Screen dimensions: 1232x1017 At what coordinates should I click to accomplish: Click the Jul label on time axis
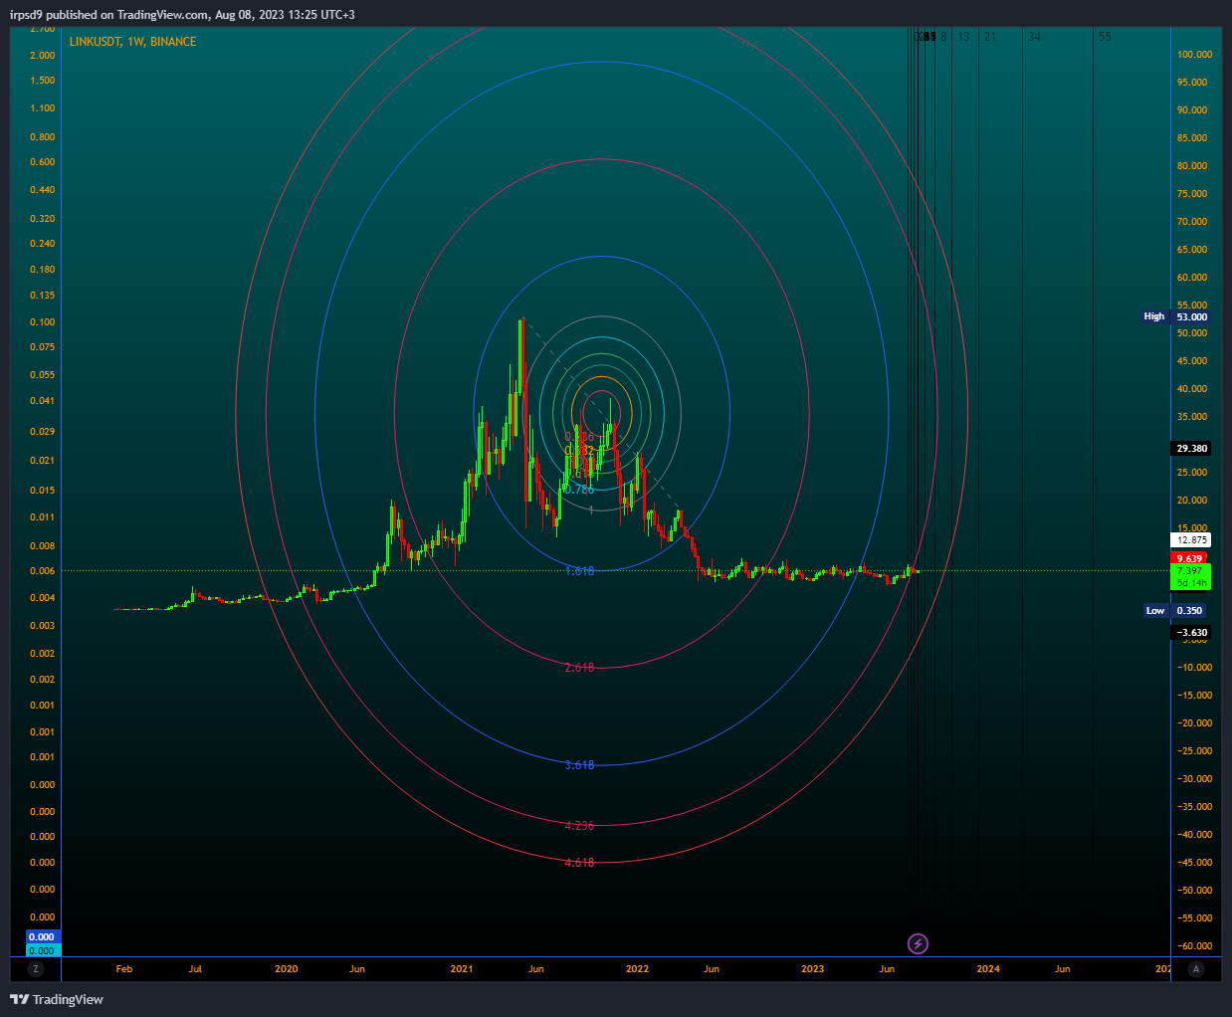click(195, 969)
